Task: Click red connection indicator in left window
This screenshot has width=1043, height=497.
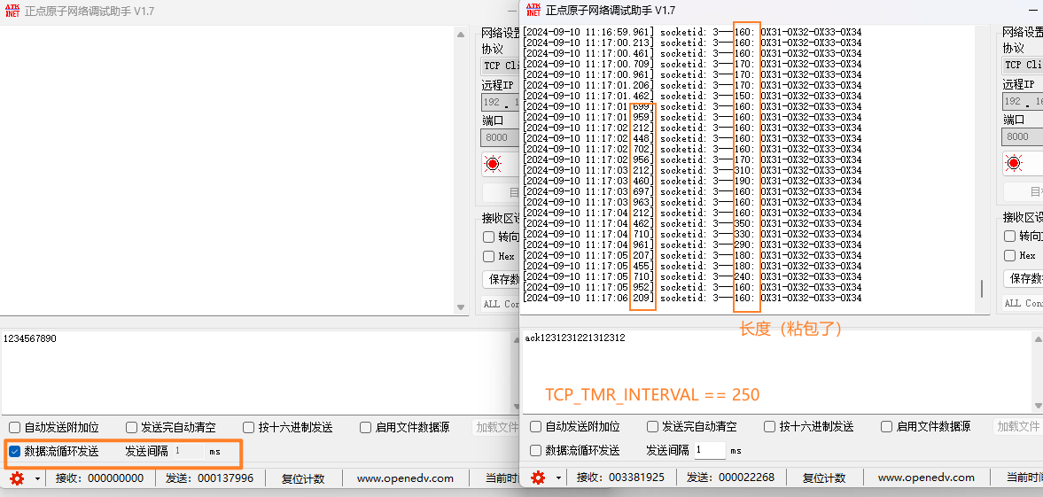Action: [493, 164]
